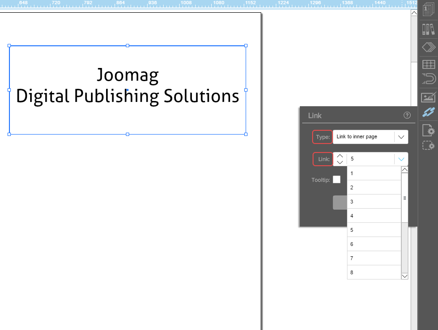This screenshot has height=330, width=438.
Task: Click the grid table icon in sidebar
Action: [x=428, y=65]
